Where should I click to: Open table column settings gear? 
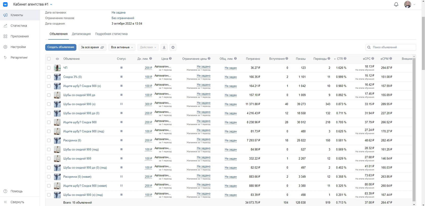[x=173, y=47]
